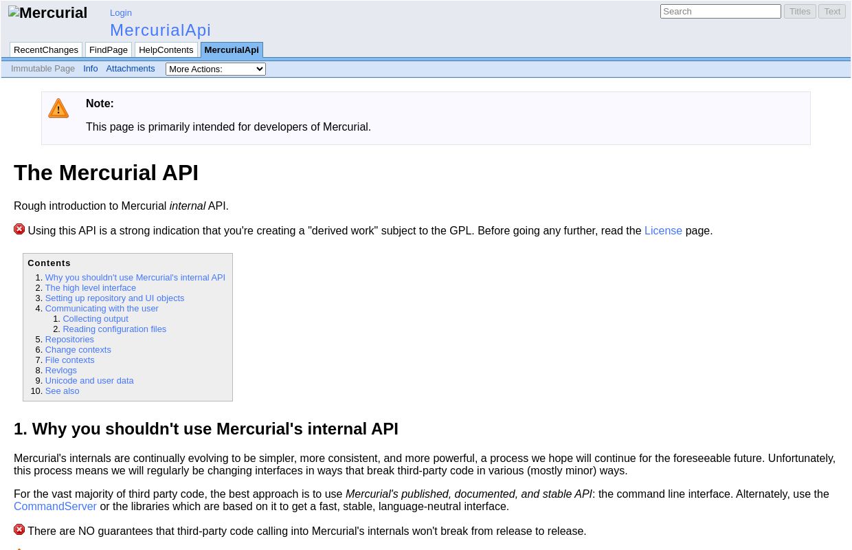Open the RecentChanges tab

point(46,49)
